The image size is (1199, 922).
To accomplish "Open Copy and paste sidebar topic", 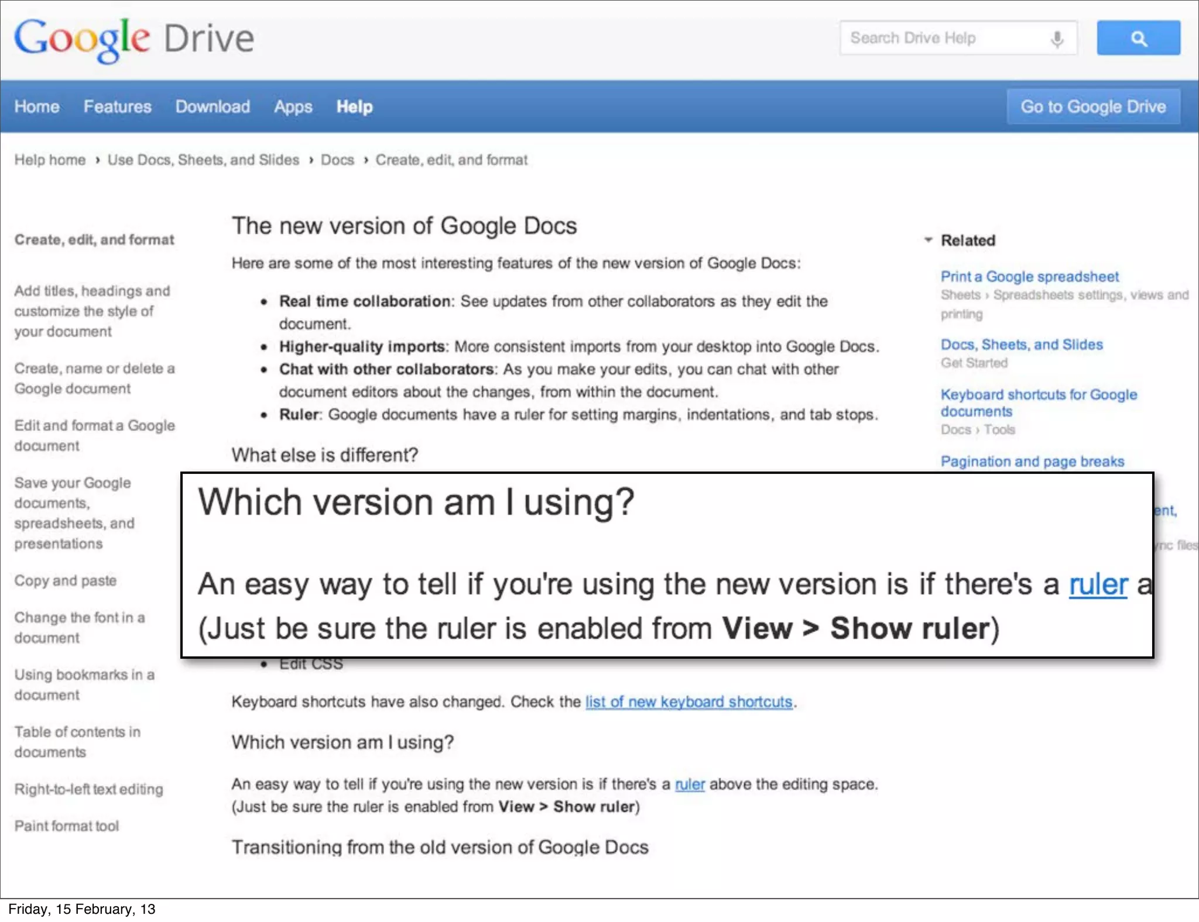I will click(x=66, y=580).
